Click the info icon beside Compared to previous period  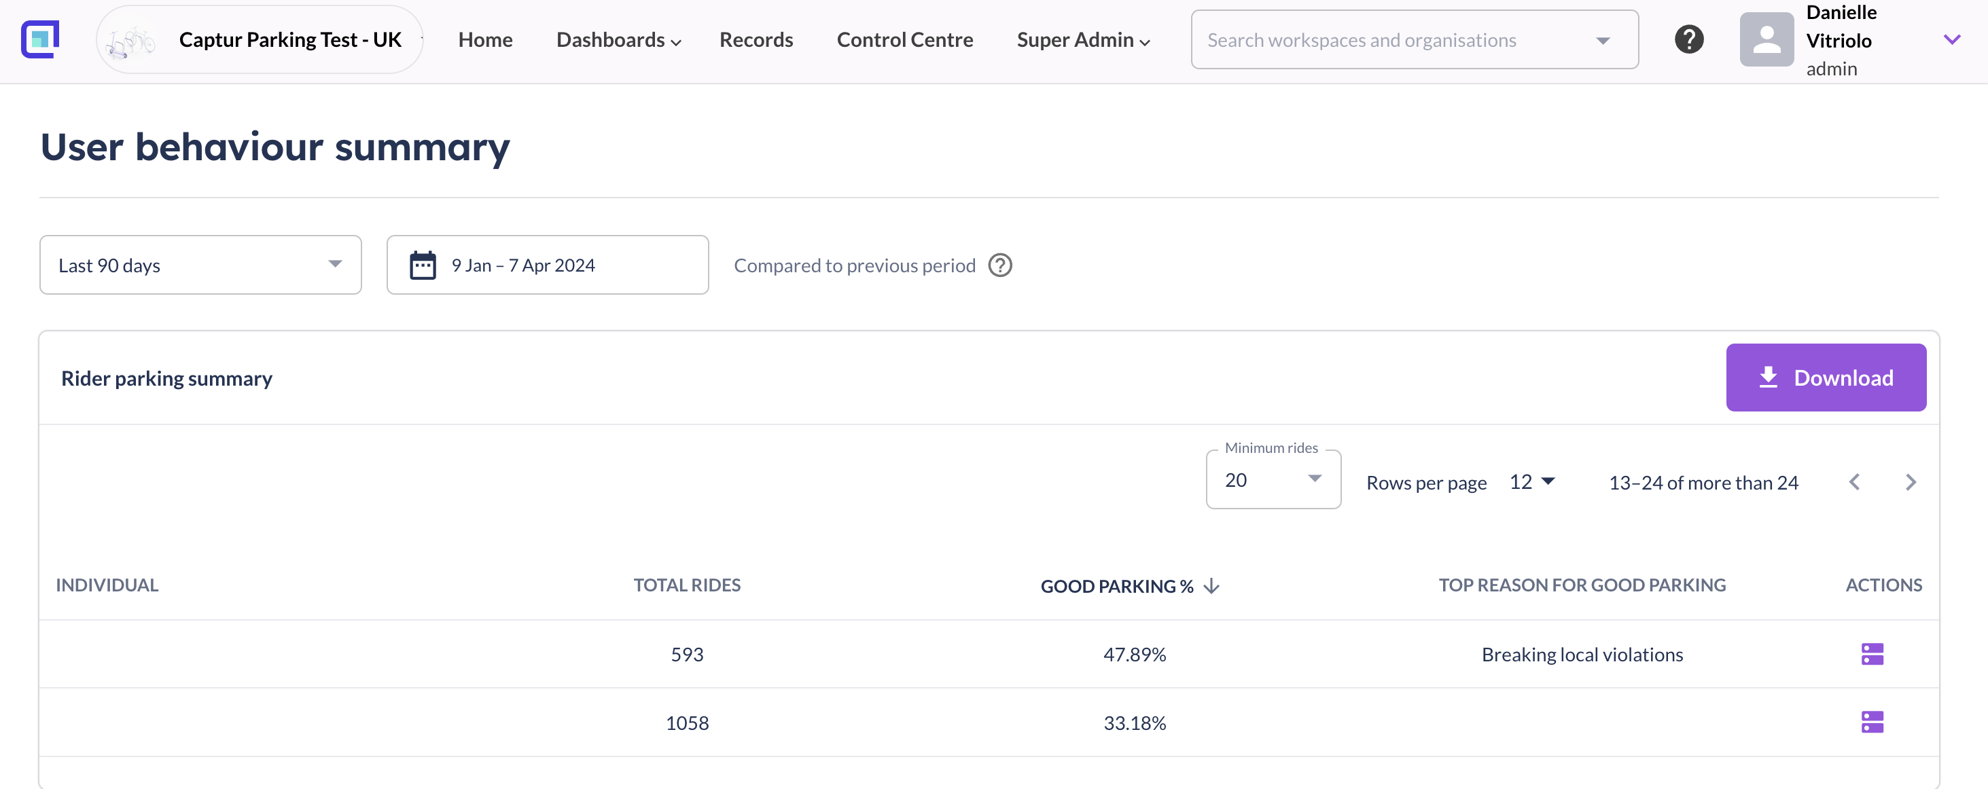coord(1000,265)
